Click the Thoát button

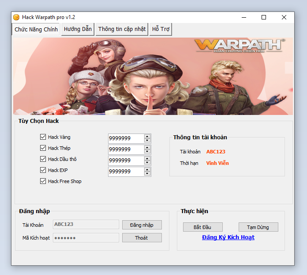(142, 238)
